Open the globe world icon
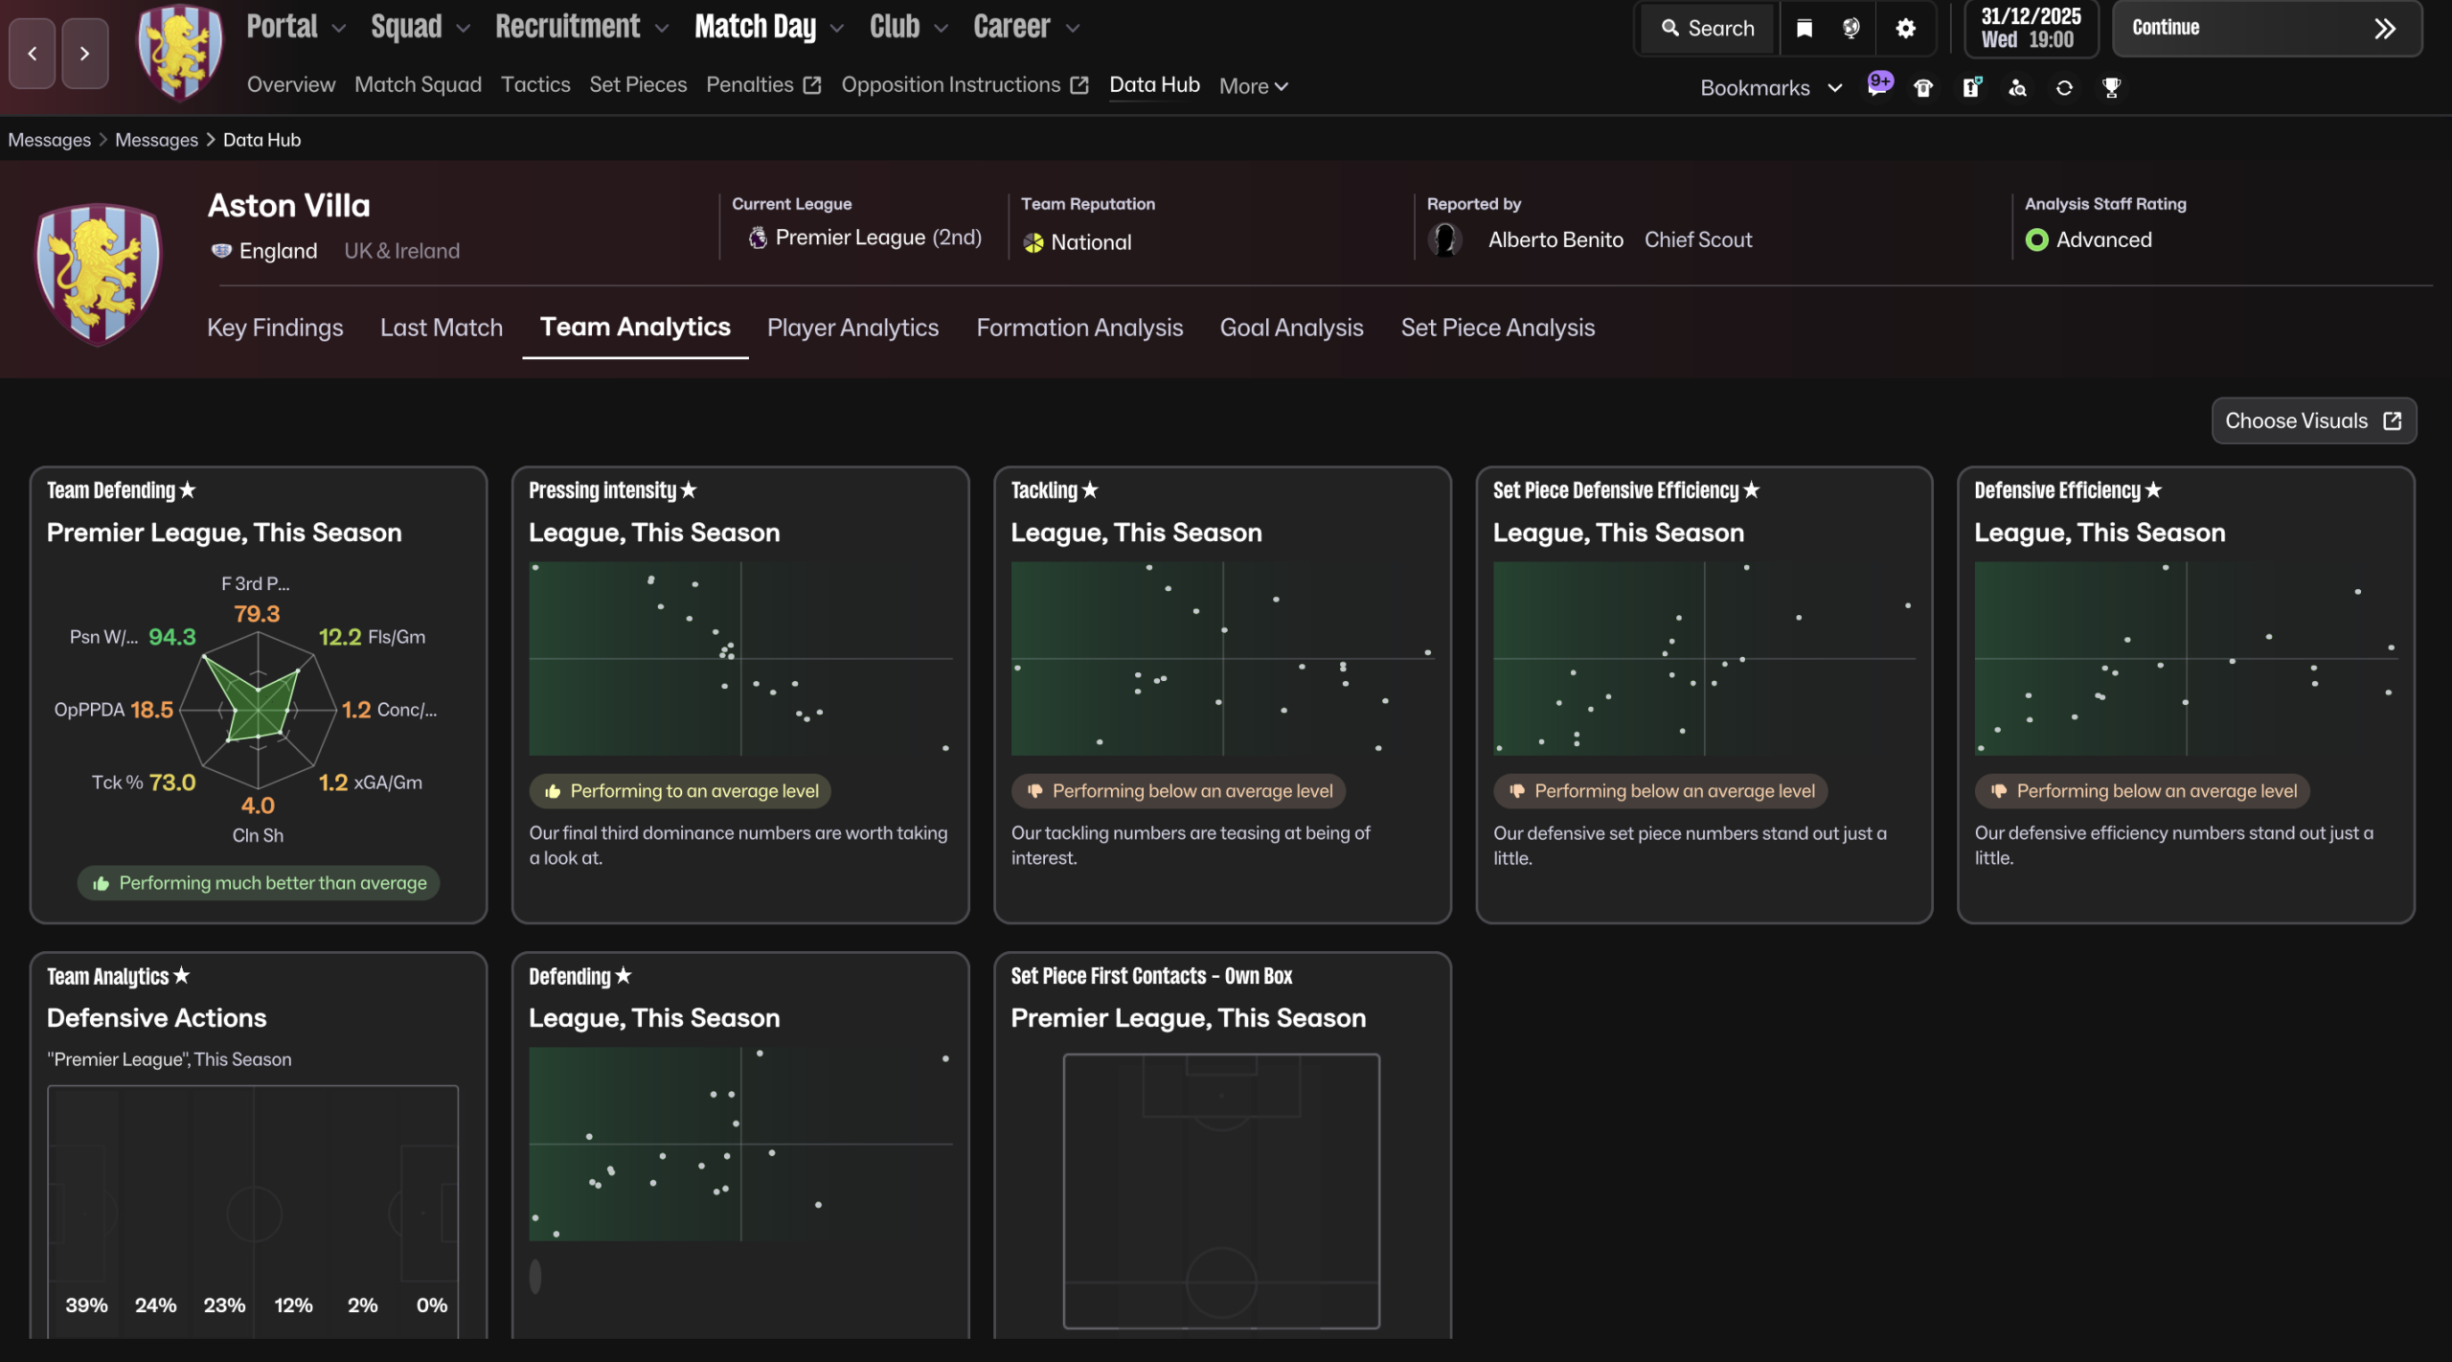The height and width of the screenshot is (1362, 2452). click(1850, 28)
